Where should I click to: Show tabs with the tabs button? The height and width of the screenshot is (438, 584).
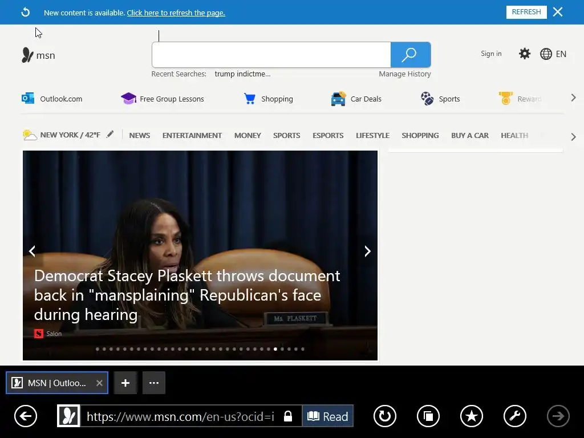pyautogui.click(x=428, y=416)
